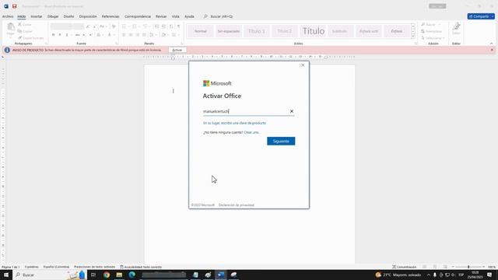This screenshot has height=280, width=498.
Task: Open the Vista ribbon tab
Action: tap(175, 16)
